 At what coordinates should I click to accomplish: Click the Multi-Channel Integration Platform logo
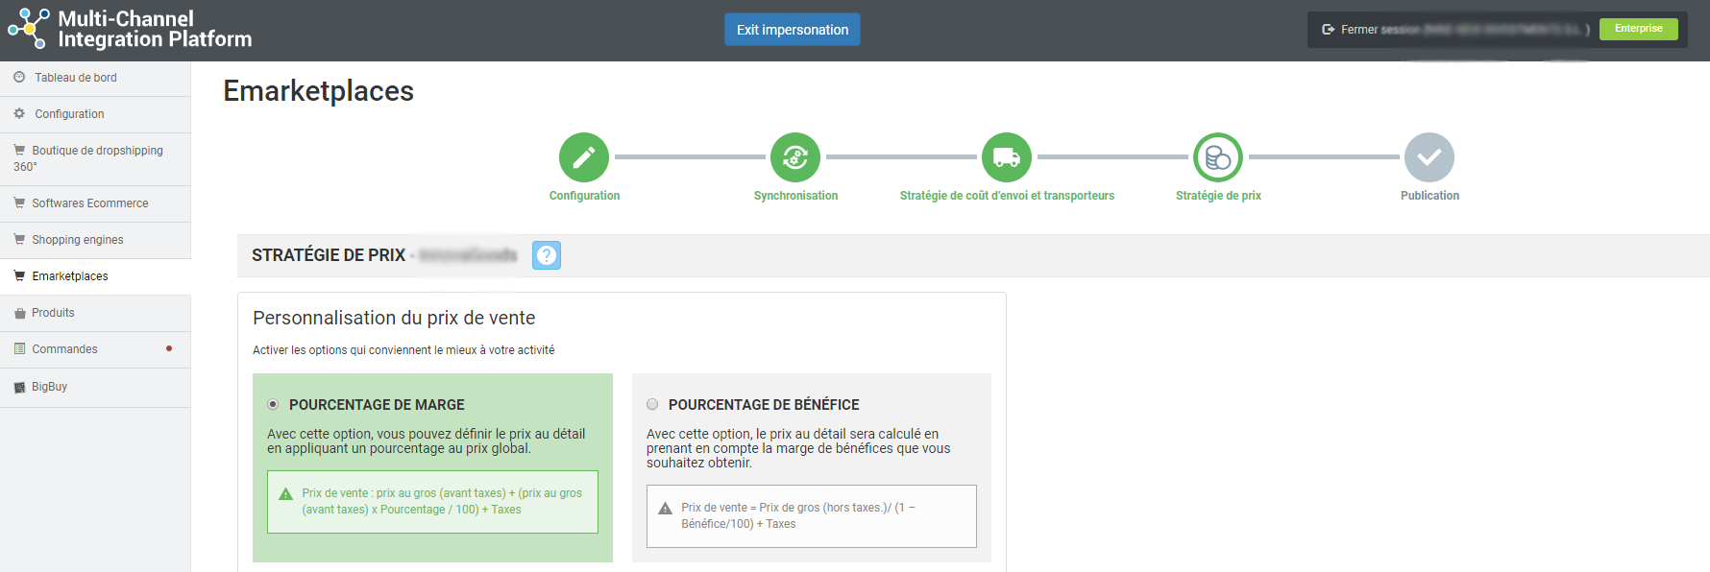[x=130, y=30]
